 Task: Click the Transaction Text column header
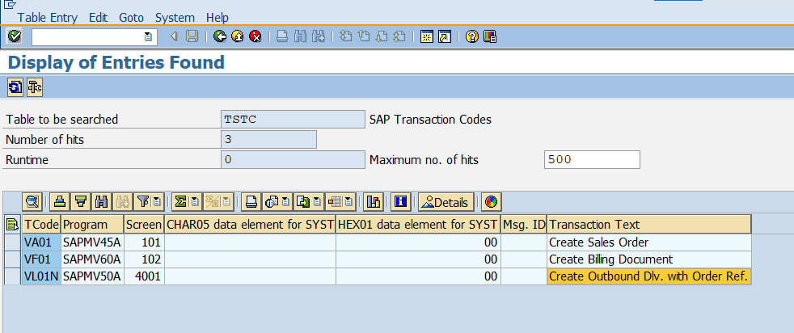pos(649,225)
